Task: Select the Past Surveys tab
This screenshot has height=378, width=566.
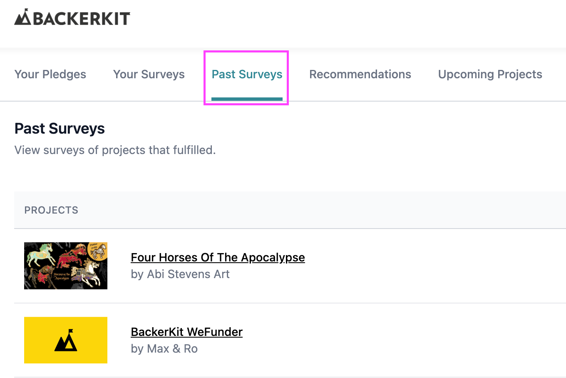Action: (x=247, y=74)
